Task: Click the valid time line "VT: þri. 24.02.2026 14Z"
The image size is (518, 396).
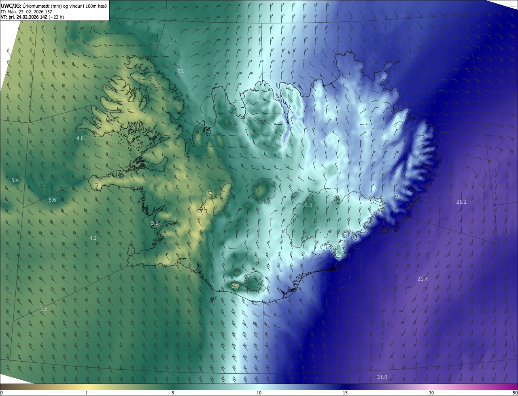Action: coord(23,17)
